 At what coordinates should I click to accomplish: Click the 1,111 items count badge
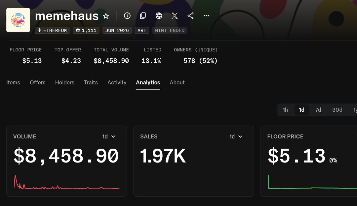(86, 30)
